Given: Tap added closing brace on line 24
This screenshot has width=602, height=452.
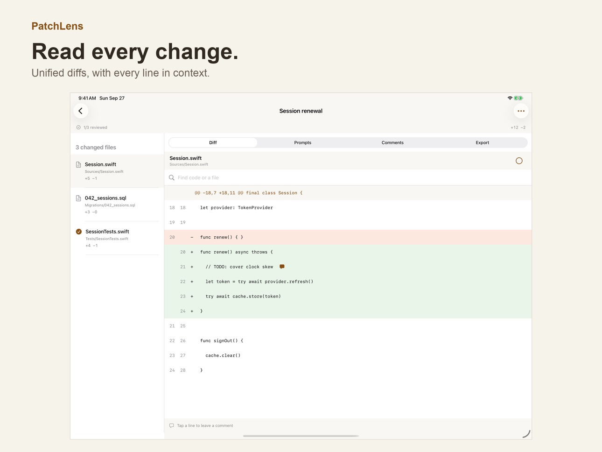Looking at the screenshot, I should [x=348, y=311].
